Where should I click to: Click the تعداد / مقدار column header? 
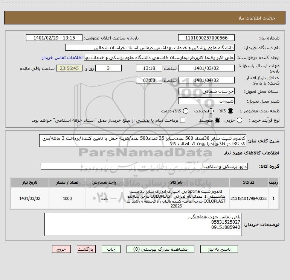coord(67,182)
